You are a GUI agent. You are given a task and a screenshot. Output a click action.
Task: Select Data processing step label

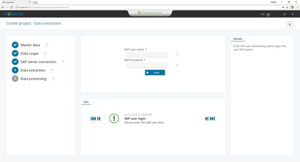[34, 79]
